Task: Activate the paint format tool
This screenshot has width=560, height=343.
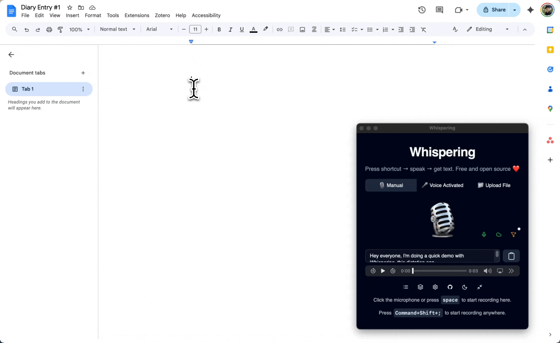Action: pos(60,30)
